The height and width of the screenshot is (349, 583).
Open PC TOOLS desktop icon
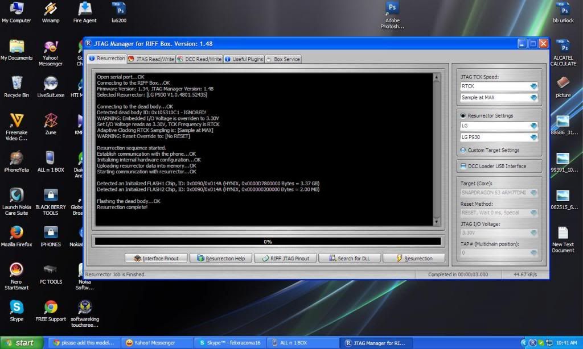pos(51,273)
